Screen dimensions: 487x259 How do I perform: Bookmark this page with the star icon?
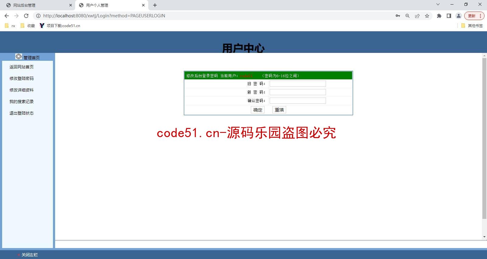click(x=427, y=16)
